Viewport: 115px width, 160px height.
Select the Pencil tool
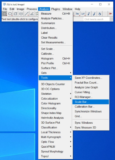(x=89, y=14)
